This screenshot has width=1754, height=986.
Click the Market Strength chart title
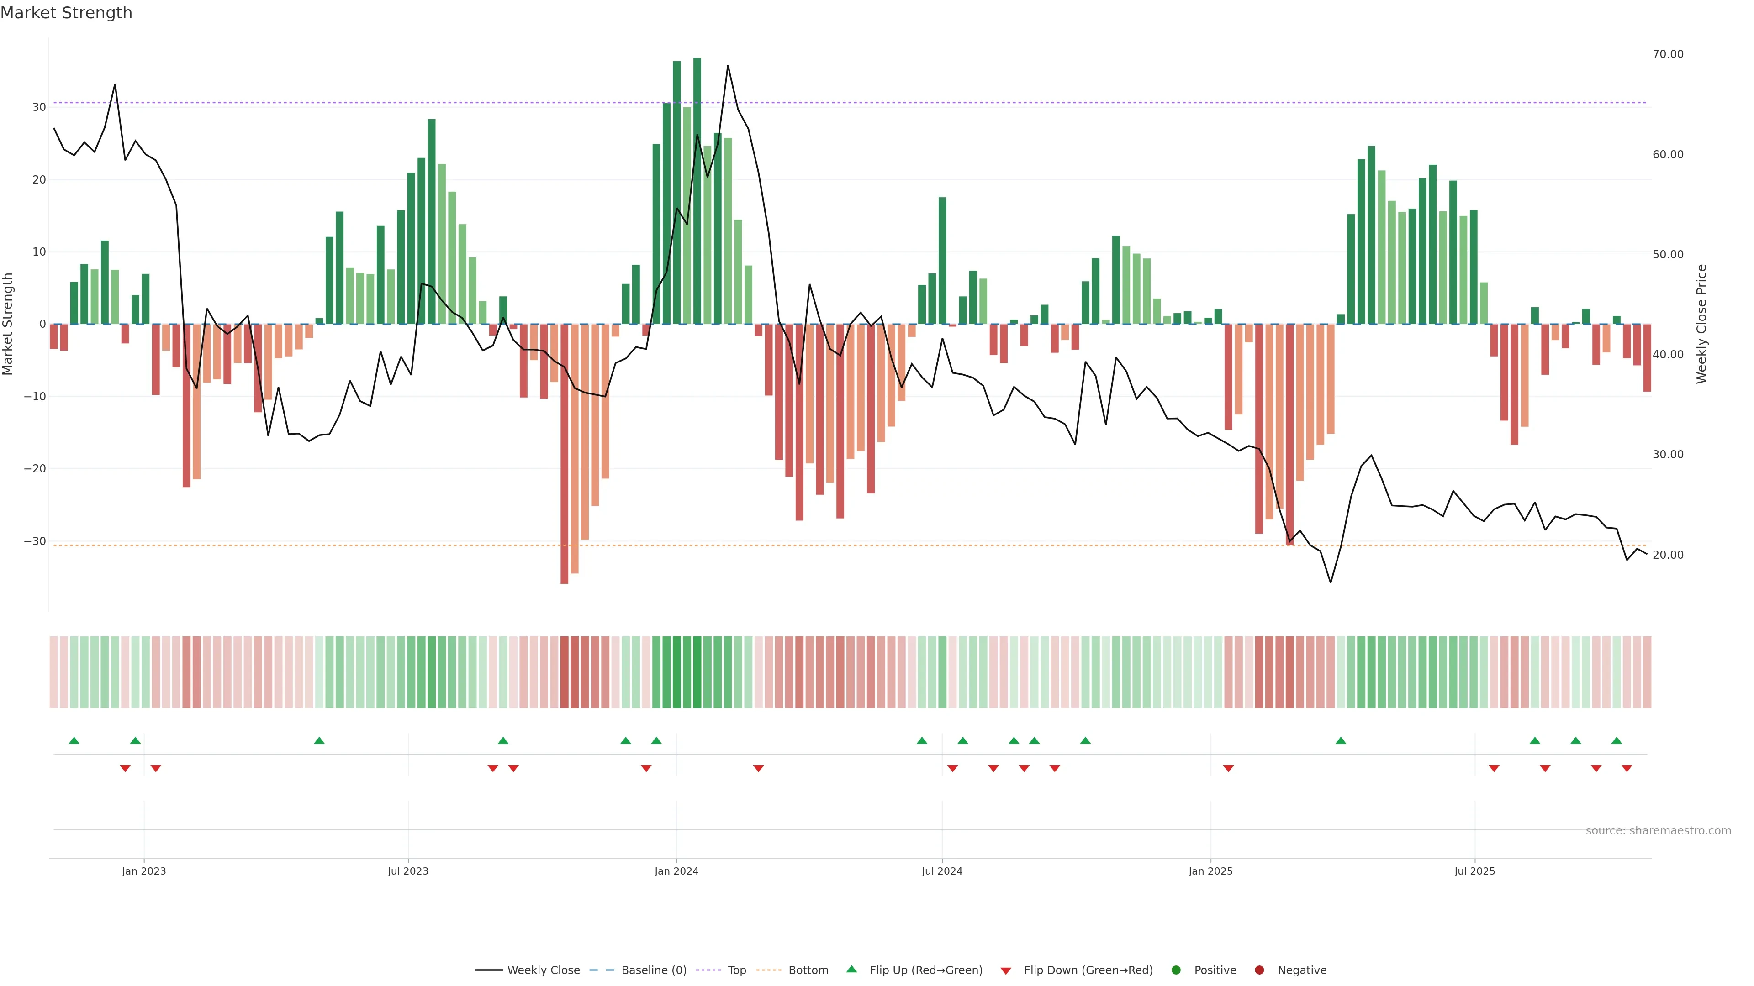click(66, 12)
